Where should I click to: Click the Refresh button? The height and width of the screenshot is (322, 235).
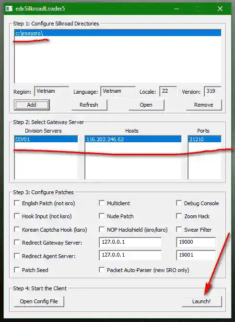[x=89, y=105]
